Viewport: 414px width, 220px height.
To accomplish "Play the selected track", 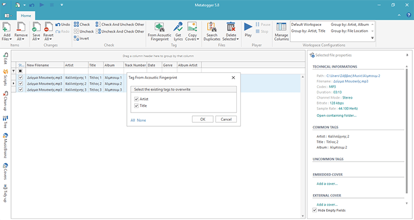I will point(248,30).
